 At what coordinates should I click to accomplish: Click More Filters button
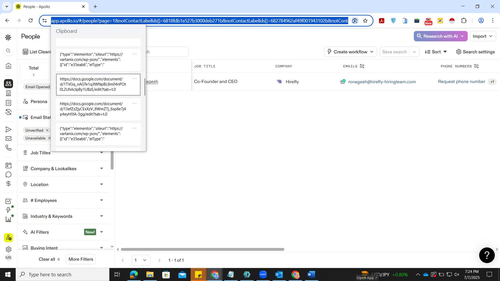81,259
